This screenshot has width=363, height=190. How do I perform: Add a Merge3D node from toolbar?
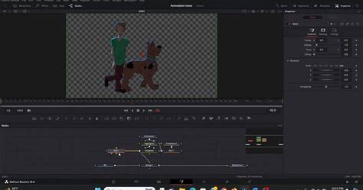point(226,118)
